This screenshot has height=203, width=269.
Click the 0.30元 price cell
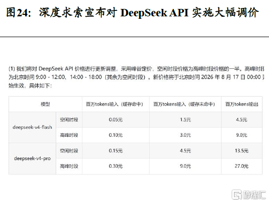116,166
